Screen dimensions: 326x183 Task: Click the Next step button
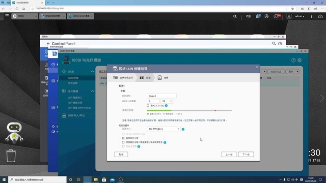246,155
